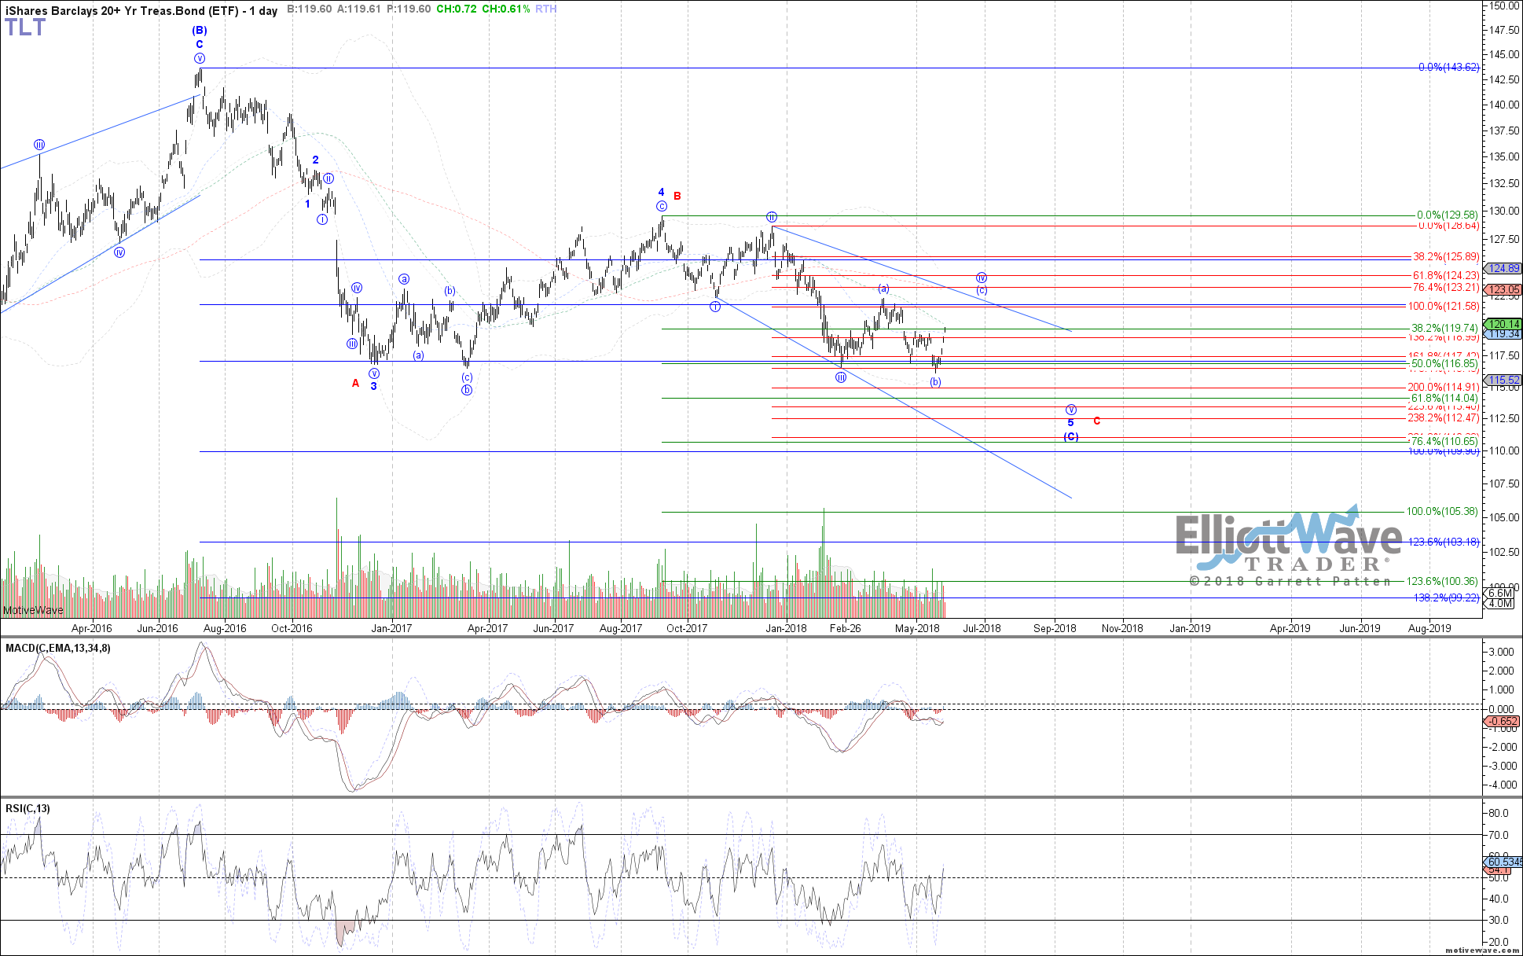The height and width of the screenshot is (956, 1523).
Task: Click the last price P:119.60
Action: pos(409,9)
